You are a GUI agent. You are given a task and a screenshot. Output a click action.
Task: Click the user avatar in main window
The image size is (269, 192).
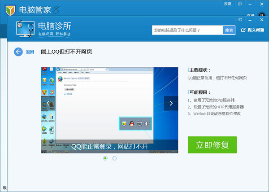[x=262, y=14]
